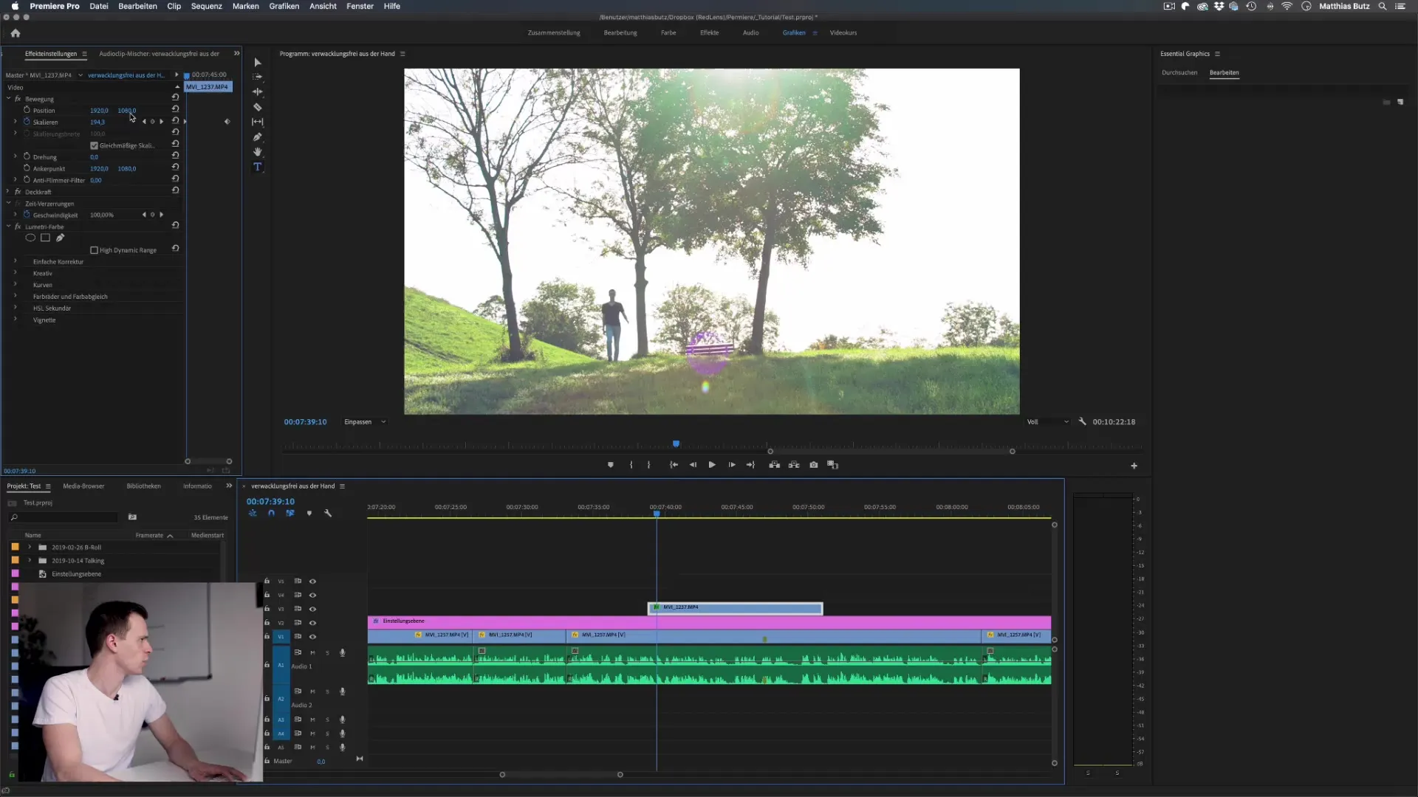The width and height of the screenshot is (1418, 797).
Task: Toggle Gleichmäßige Skalierung checkbox
Action: coord(94,145)
